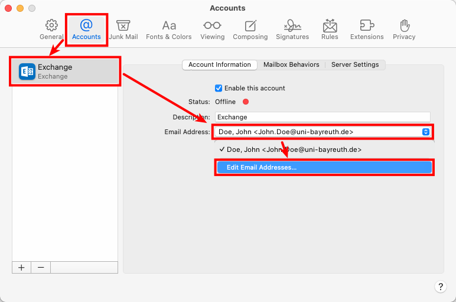Click the plus button to add account
This screenshot has width=456, height=302.
point(21,267)
